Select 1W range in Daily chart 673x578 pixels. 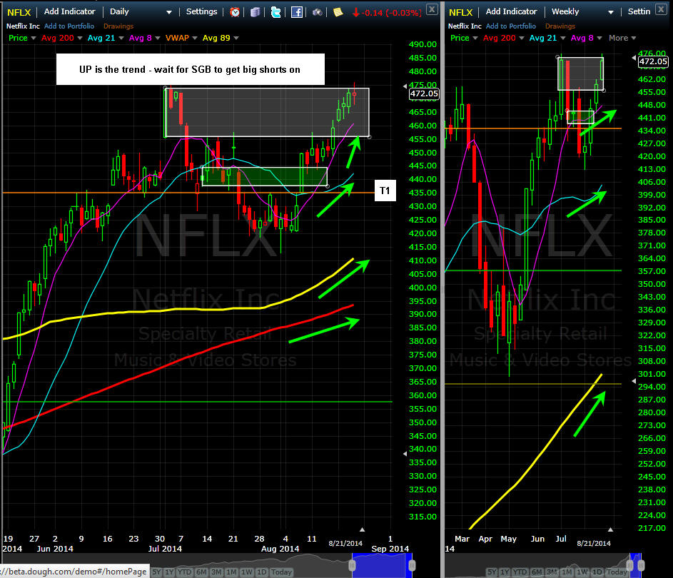click(247, 572)
